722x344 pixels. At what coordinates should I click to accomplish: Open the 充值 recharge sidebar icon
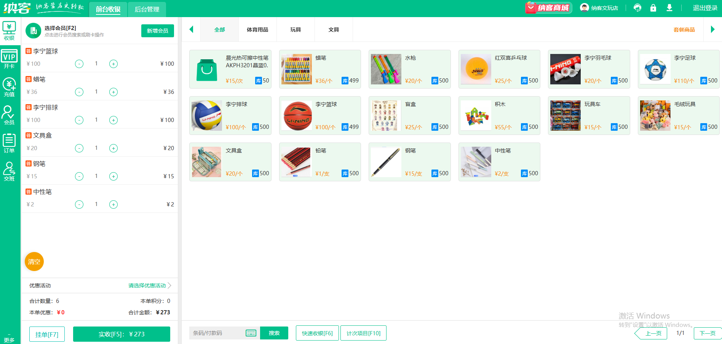9,87
